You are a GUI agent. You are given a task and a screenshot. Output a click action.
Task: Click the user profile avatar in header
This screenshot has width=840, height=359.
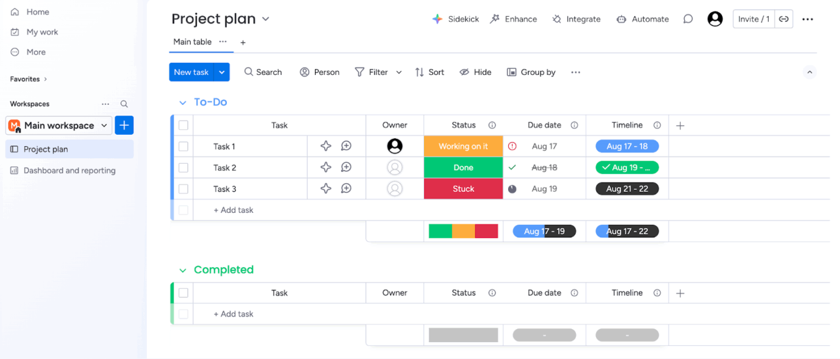point(715,19)
